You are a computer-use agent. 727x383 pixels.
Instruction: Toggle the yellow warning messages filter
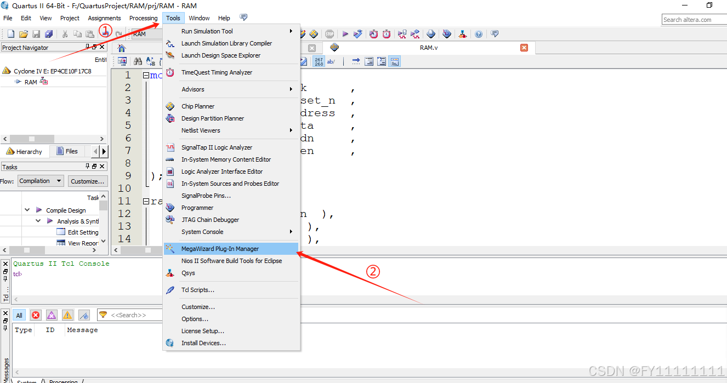coord(67,315)
